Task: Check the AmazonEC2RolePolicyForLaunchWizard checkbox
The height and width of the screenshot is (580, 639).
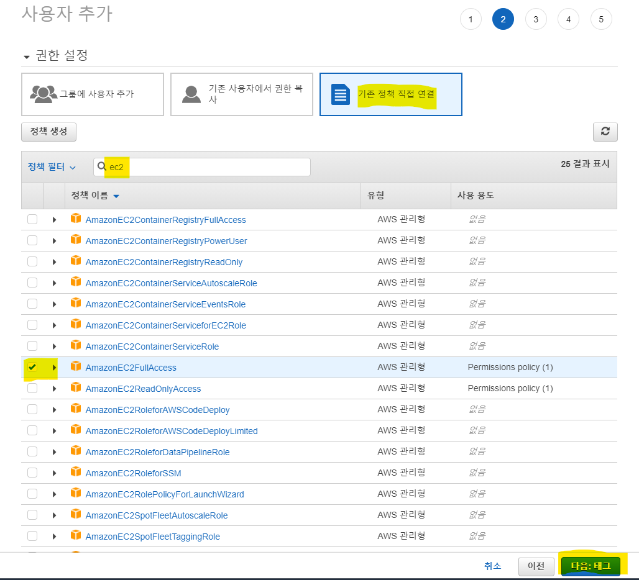Action: tap(32, 494)
